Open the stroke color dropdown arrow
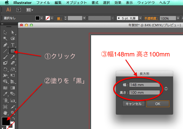The width and height of the screenshot is (183, 129). [52, 18]
